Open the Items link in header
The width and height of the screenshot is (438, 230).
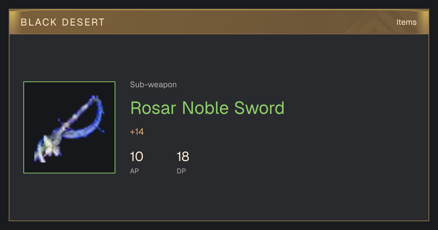406,22
